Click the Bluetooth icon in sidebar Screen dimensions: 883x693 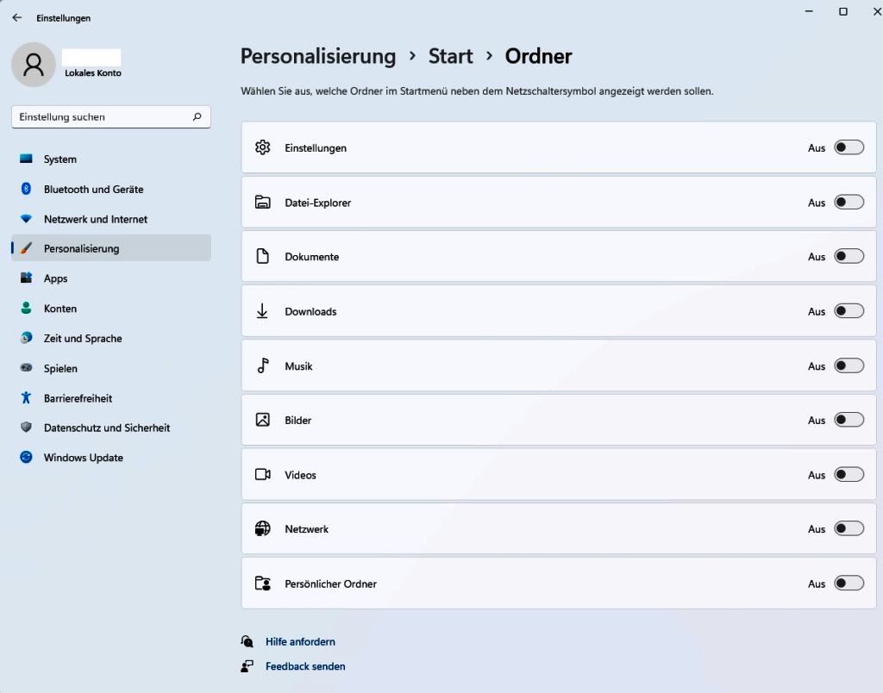click(x=26, y=189)
